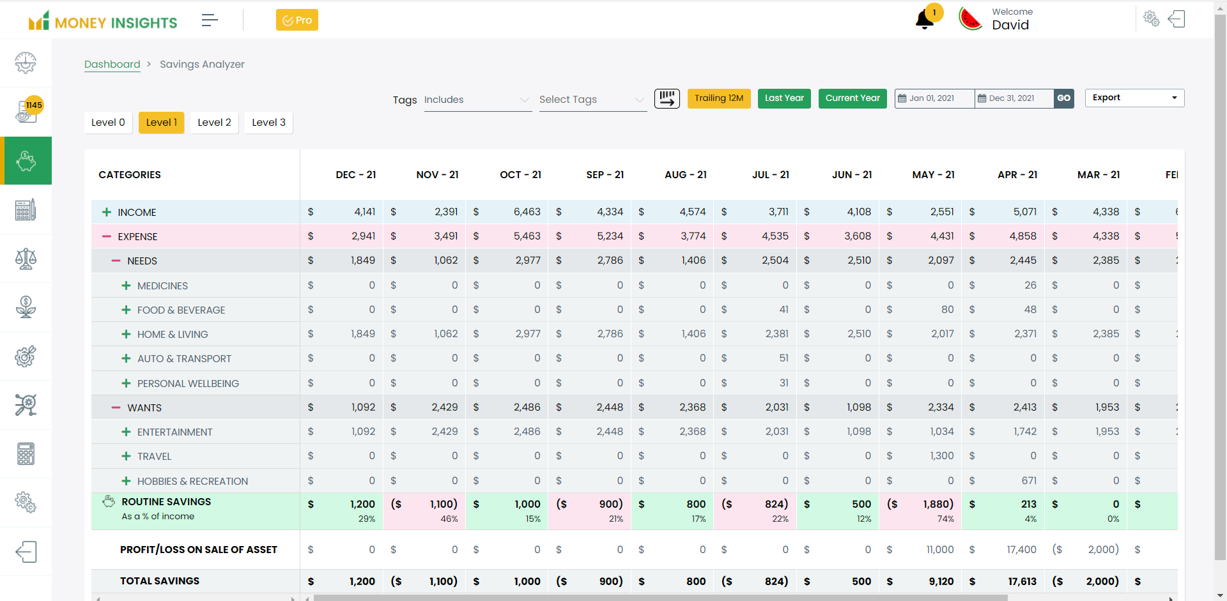Open the transactions icon with 1145 badge
The image size is (1227, 601).
click(26, 112)
